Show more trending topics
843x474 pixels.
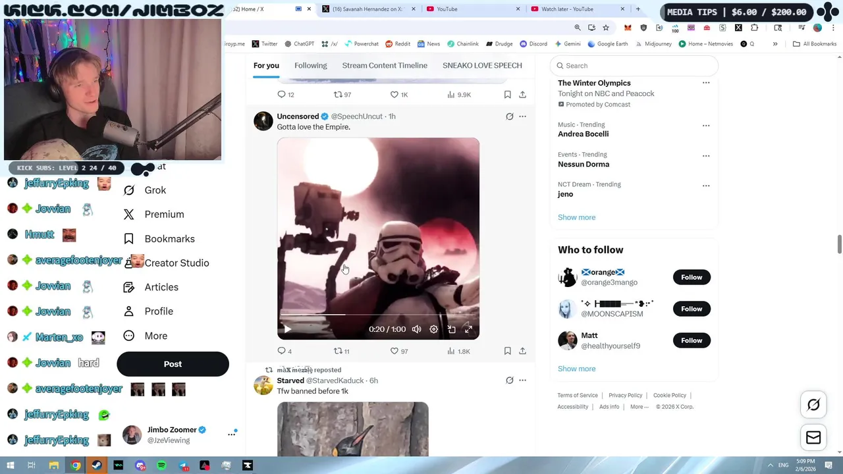tap(576, 217)
